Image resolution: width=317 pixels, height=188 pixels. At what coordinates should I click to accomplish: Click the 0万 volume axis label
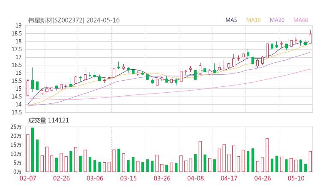tap(18, 172)
